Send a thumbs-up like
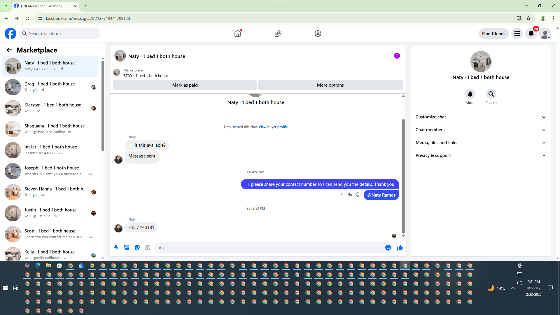560x315 pixels. (x=400, y=248)
